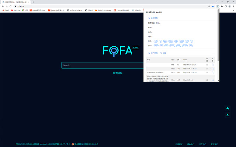Click the FOFA extension icon in toolbar
The height and width of the screenshot is (147, 236).
[218, 6]
